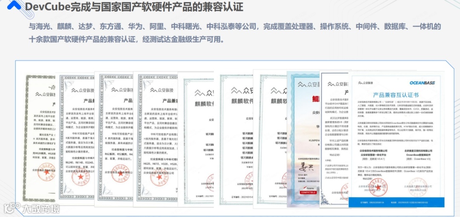Click the title "DevCube完成与国家国产软硬件产品的兼容认证"
The height and width of the screenshot is (217, 460).
134,6
